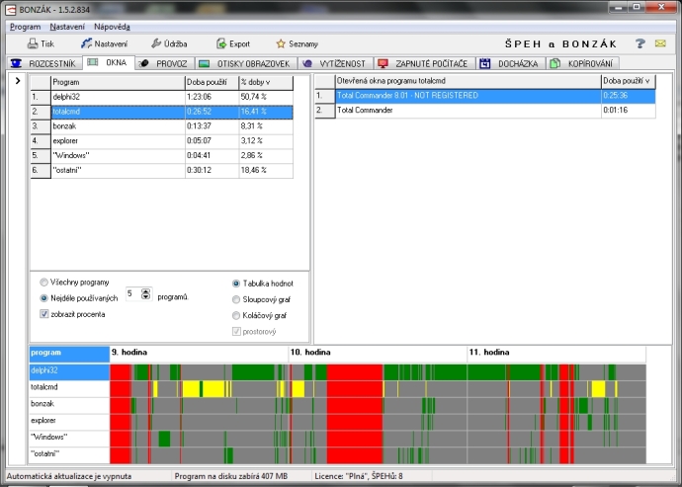Image resolution: width=682 pixels, height=487 pixels.
Task: Click the program header in timeline
Action: coord(69,354)
